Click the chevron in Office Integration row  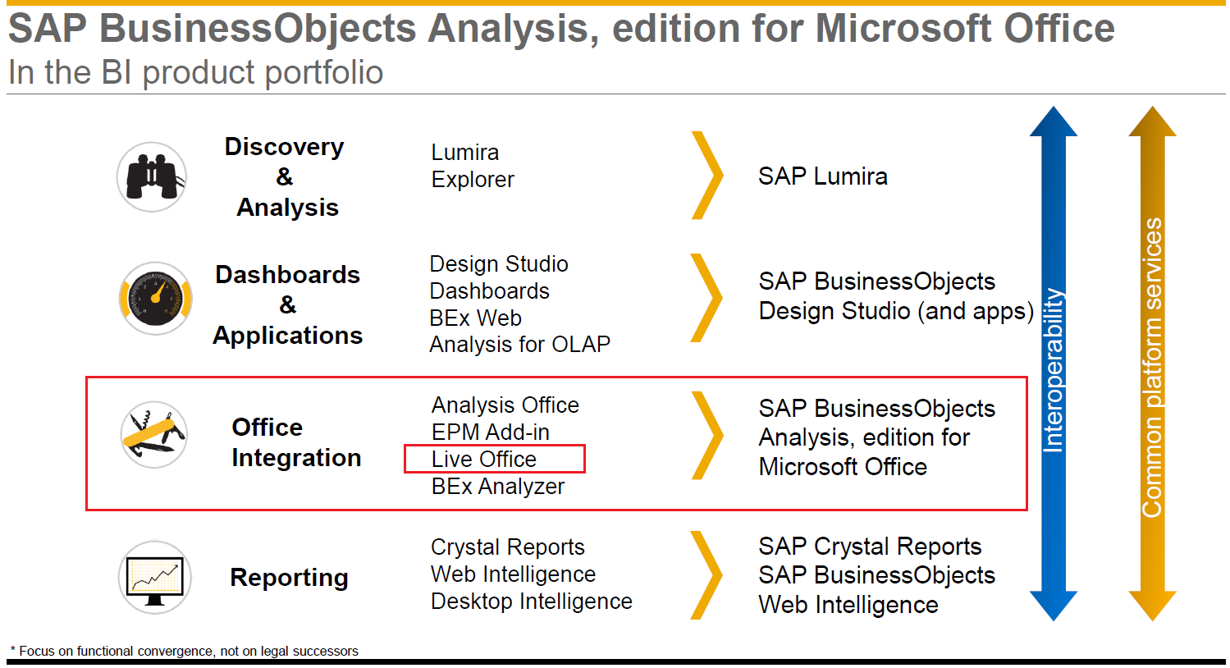pos(706,436)
